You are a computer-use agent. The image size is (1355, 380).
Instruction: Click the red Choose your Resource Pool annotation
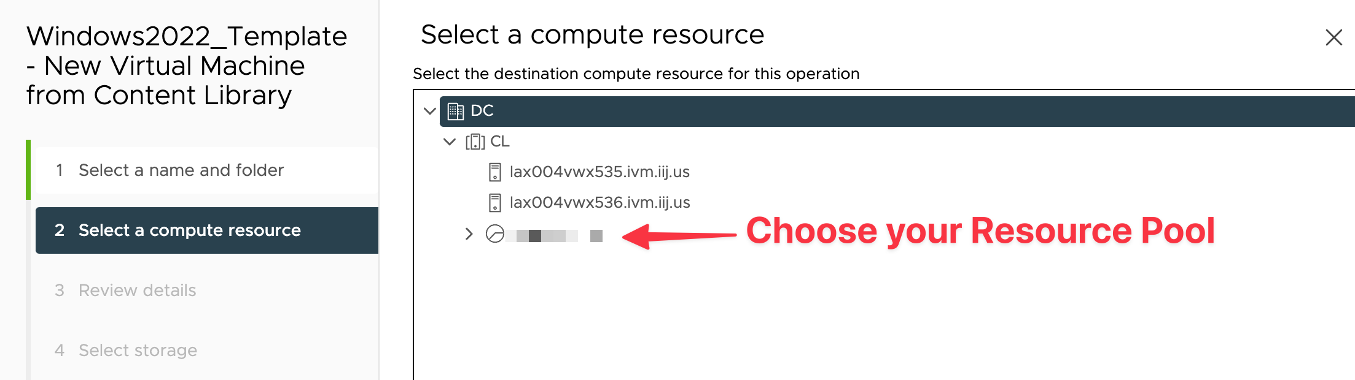click(x=980, y=231)
